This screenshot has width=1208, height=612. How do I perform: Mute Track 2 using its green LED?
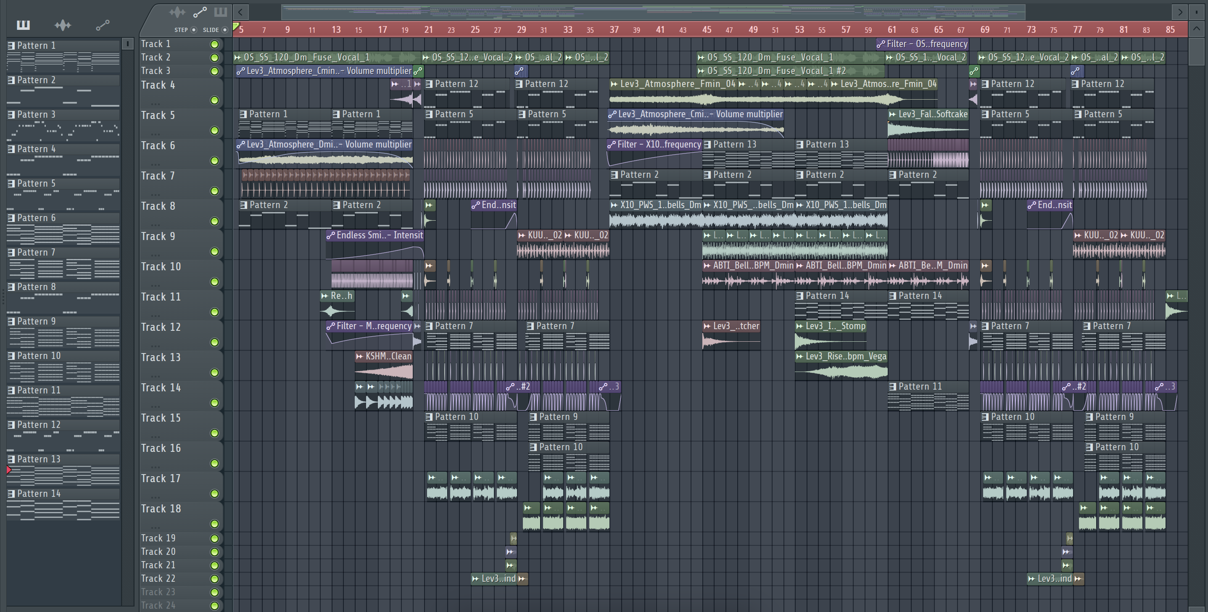click(214, 58)
